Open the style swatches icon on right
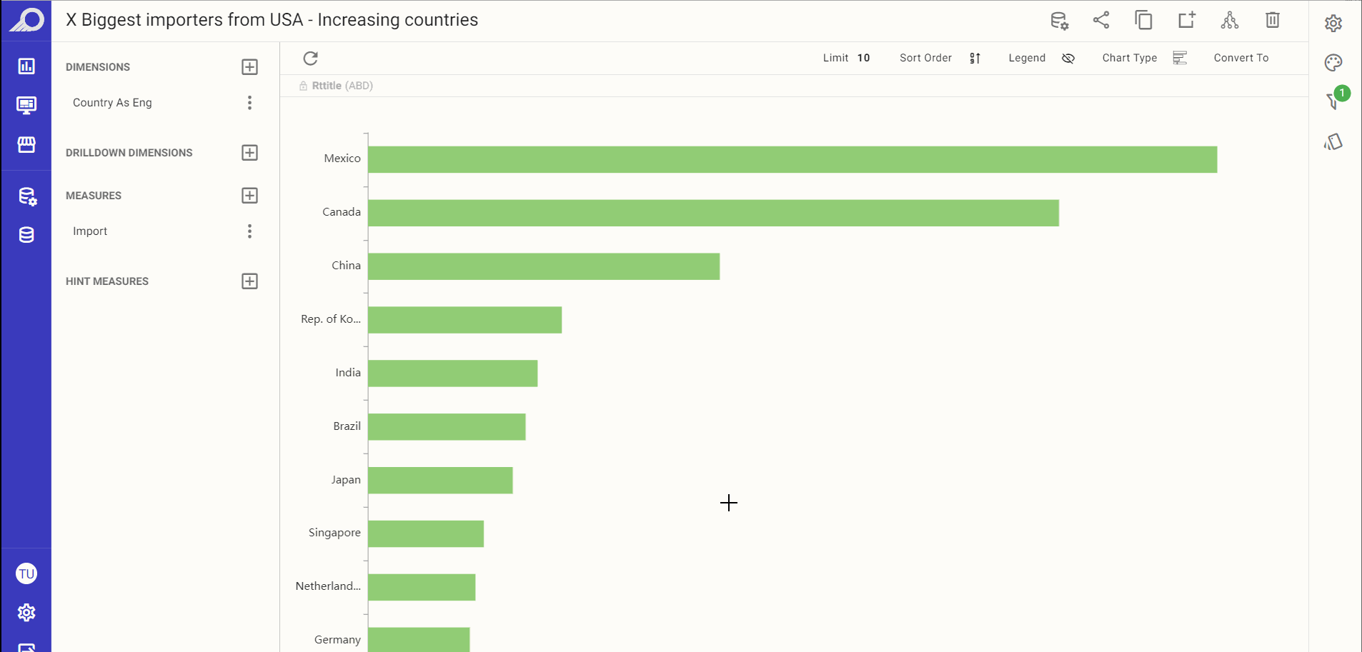Viewport: 1362px width, 652px height. click(1333, 142)
